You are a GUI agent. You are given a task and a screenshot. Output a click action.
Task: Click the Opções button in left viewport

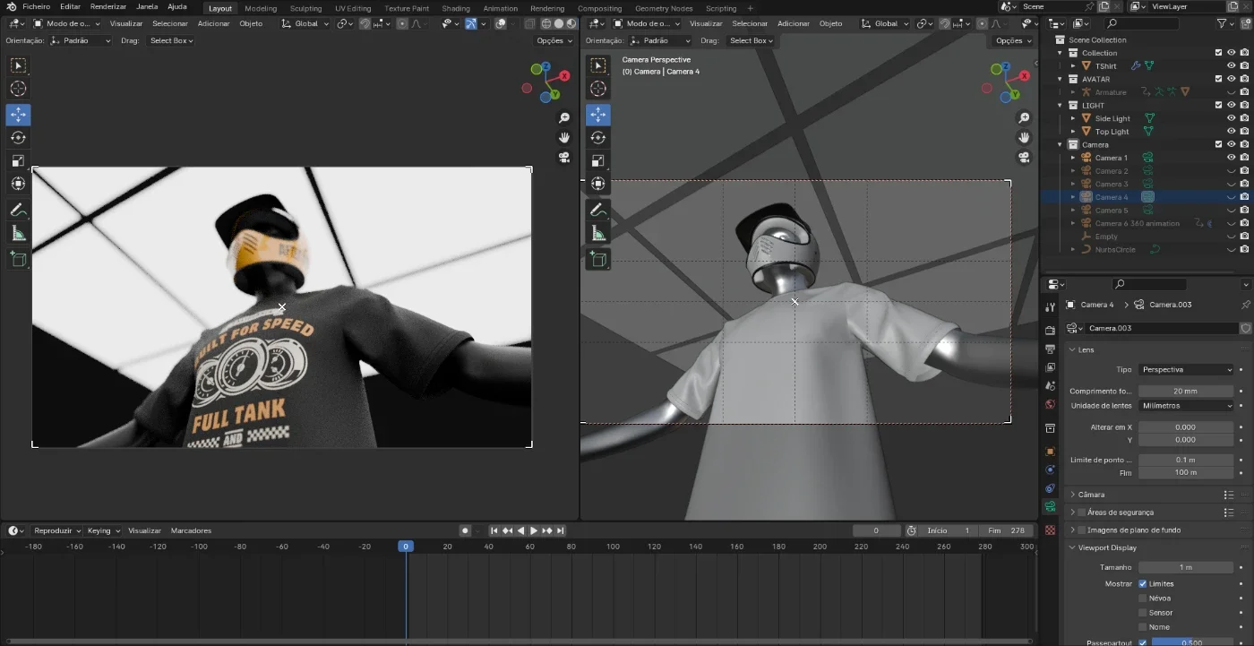[554, 40]
